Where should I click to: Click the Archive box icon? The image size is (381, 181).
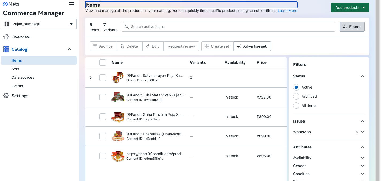[x=95, y=46]
